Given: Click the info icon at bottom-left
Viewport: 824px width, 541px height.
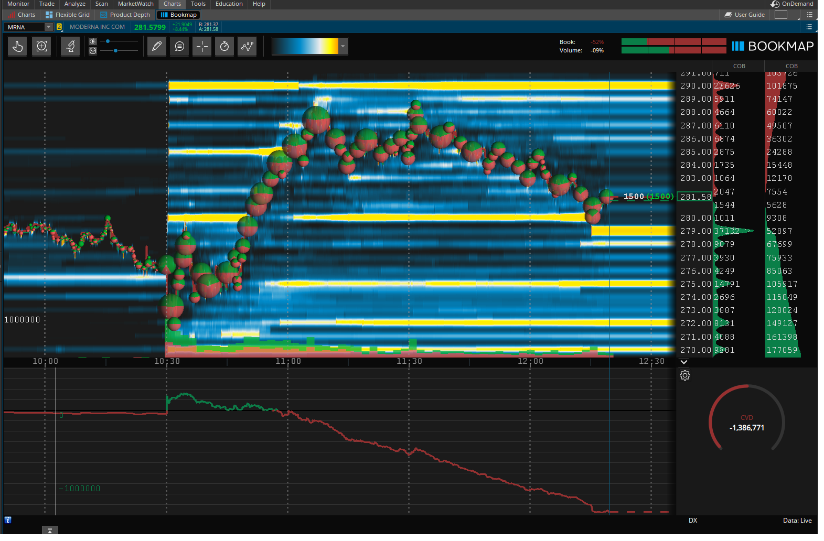Looking at the screenshot, I should (x=8, y=520).
